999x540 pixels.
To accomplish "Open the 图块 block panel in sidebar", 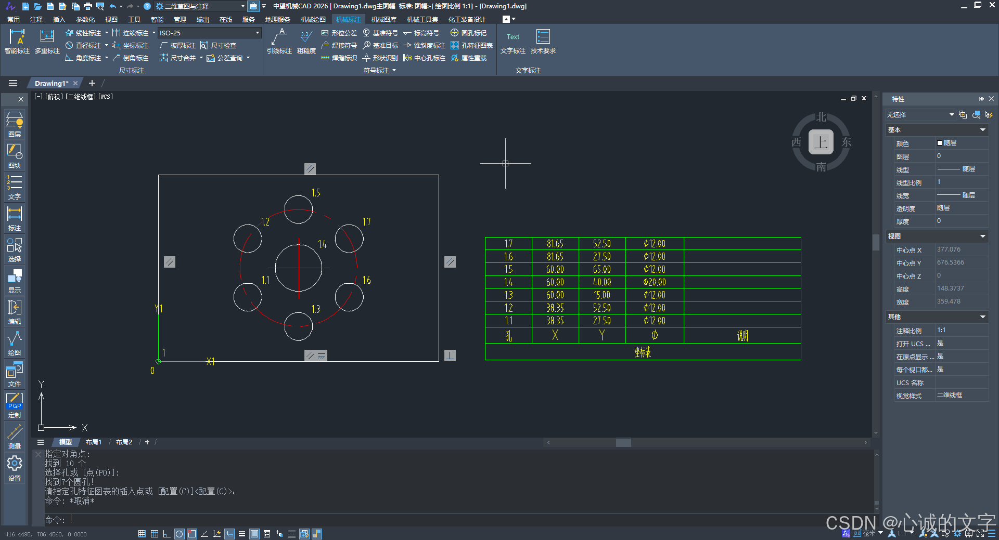I will [x=15, y=156].
